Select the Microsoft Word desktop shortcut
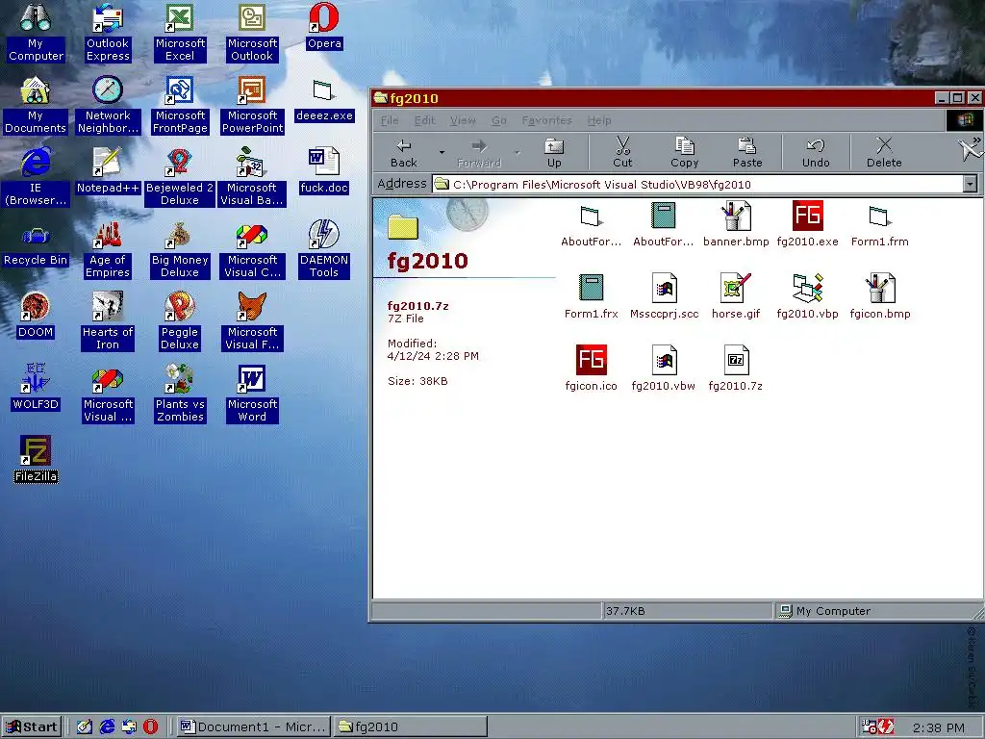 coord(252,394)
